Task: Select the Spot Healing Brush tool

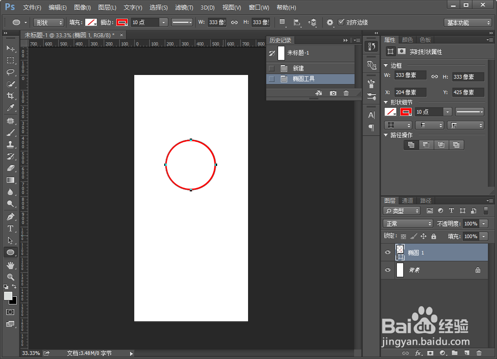Action: (x=10, y=120)
